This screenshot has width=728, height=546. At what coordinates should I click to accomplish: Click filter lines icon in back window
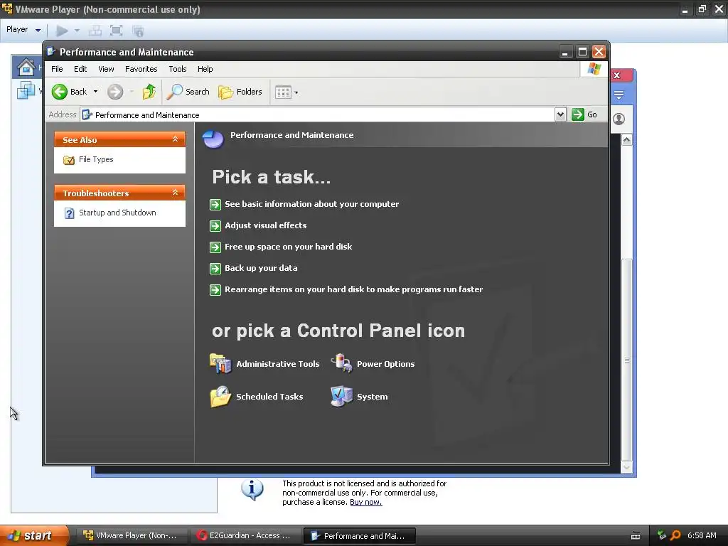(x=619, y=95)
